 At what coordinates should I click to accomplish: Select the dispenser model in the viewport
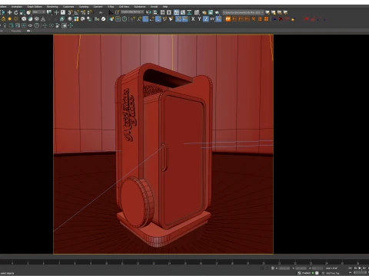pos(164,156)
